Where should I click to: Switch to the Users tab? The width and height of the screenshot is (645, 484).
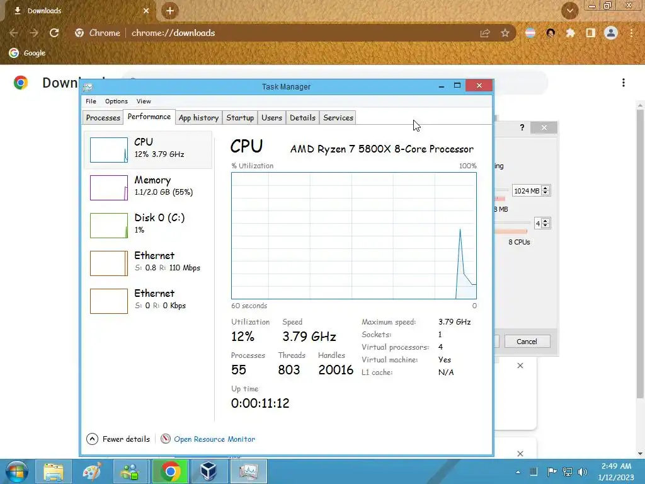[272, 118]
